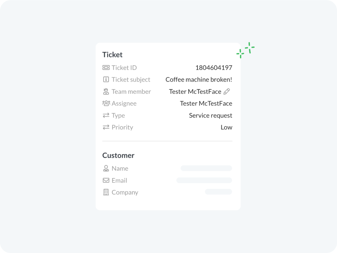Click the customer Name placeholder bar
The image size is (337, 253).
click(206, 168)
